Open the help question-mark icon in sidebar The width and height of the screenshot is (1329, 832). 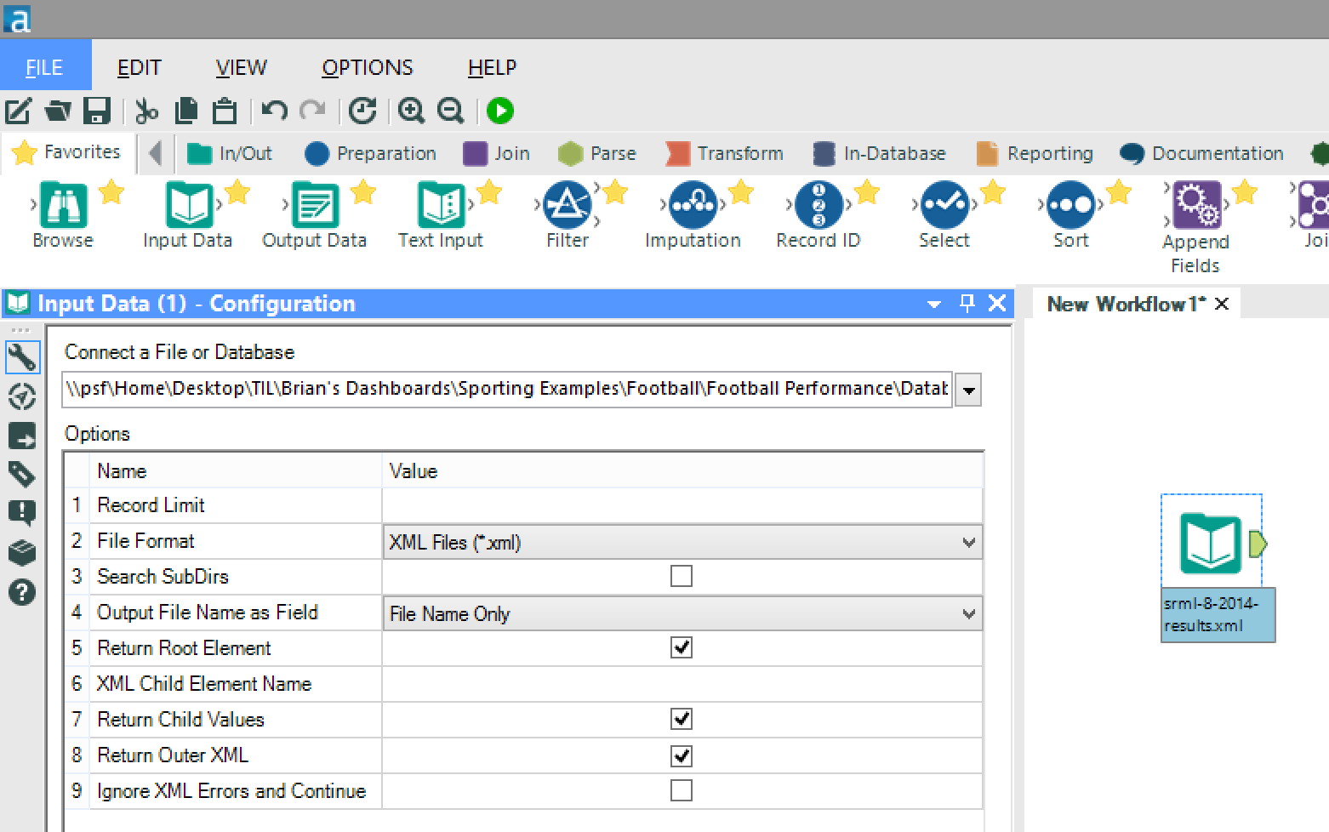tap(22, 591)
